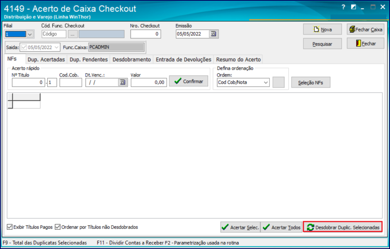Click the Pesquisar button

pyautogui.click(x=323, y=44)
